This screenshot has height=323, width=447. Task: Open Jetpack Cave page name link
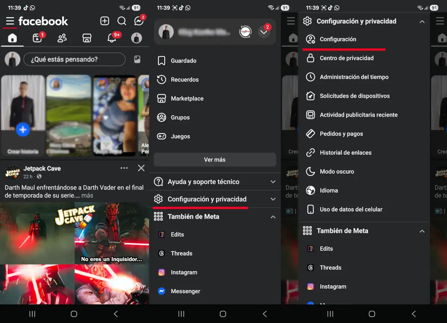(x=42, y=168)
